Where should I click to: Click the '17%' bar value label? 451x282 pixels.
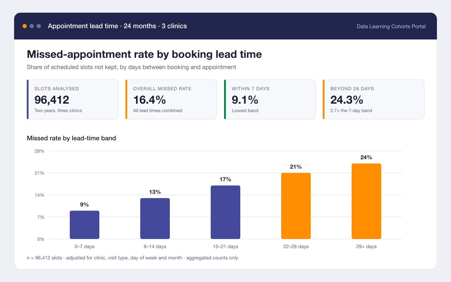(x=225, y=179)
